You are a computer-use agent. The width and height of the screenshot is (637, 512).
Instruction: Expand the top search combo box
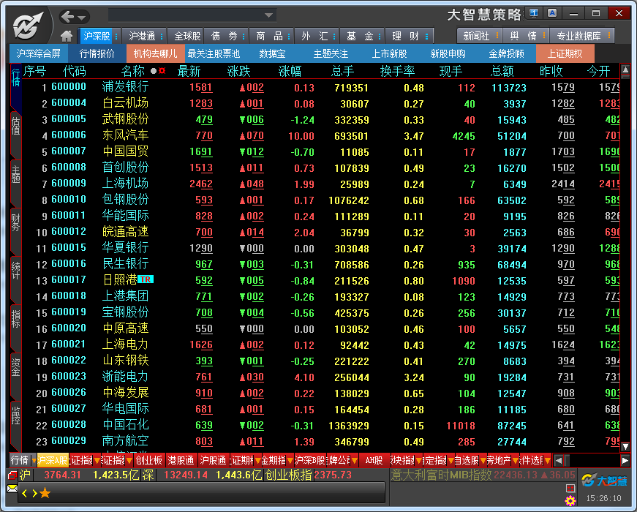coord(268,15)
